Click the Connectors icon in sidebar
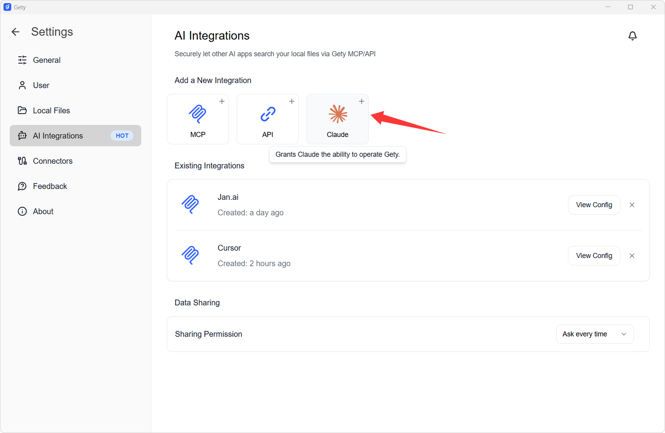The image size is (665, 433). pyautogui.click(x=23, y=161)
